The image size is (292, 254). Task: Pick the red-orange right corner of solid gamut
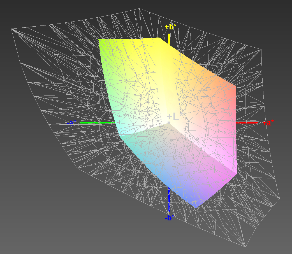tap(236, 87)
